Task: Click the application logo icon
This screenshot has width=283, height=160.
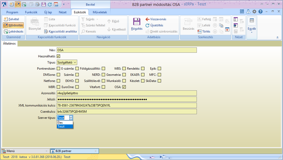Action: coord(4,4)
